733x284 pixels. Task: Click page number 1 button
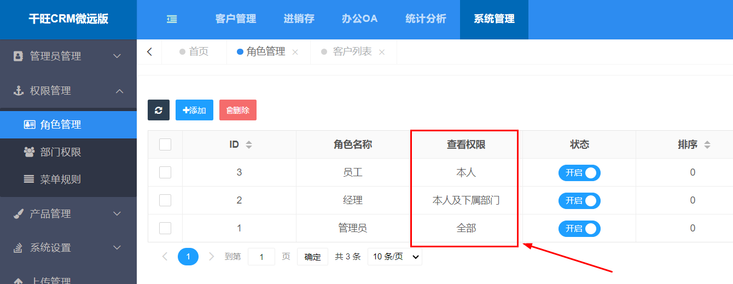point(188,256)
